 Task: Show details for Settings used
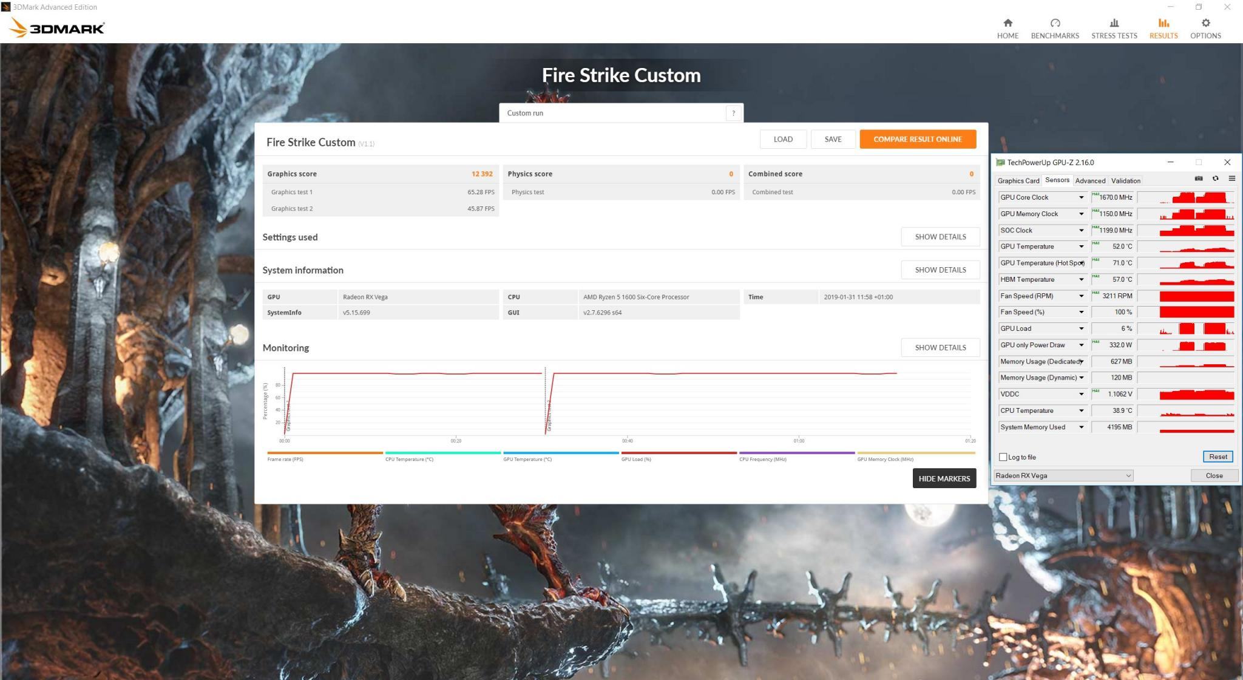[940, 237]
